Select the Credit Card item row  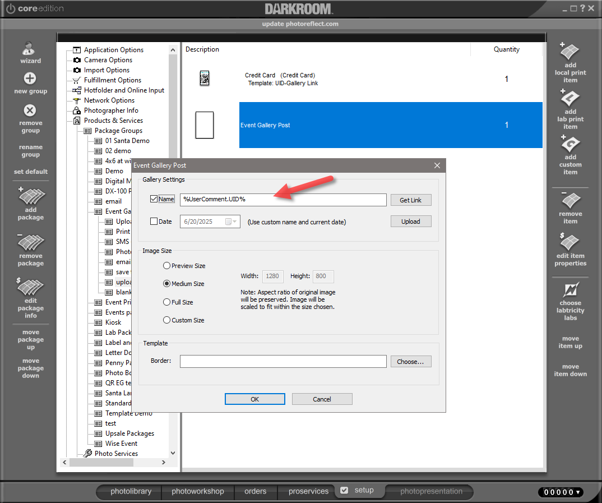tap(363, 79)
